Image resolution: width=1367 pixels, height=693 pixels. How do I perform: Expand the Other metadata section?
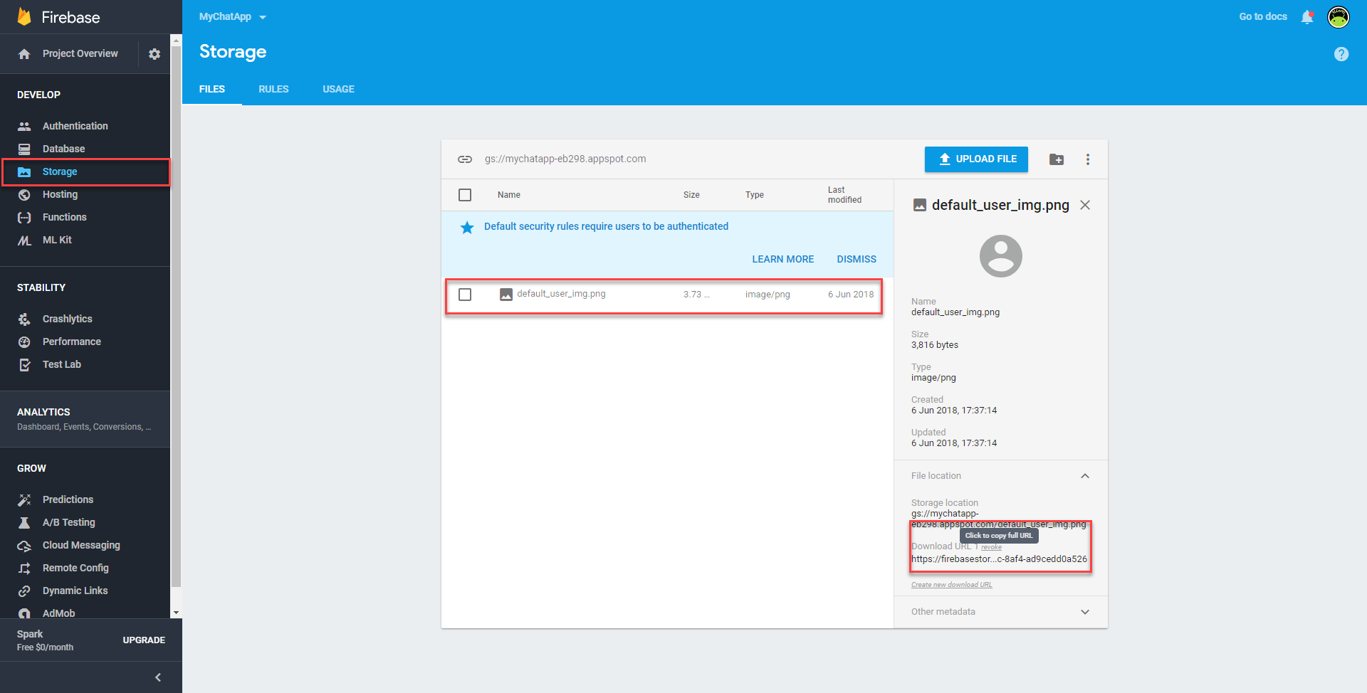(x=1084, y=612)
